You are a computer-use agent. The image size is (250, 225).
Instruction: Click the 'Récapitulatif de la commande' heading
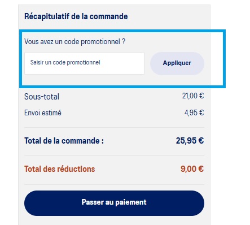[76, 16]
